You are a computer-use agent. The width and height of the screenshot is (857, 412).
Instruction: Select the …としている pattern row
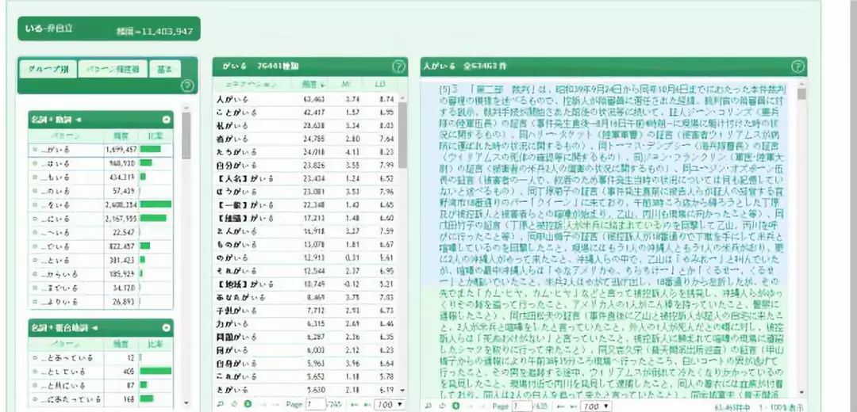[101, 372]
